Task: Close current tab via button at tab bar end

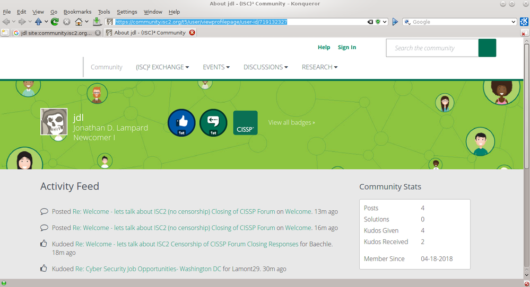Action: point(524,33)
